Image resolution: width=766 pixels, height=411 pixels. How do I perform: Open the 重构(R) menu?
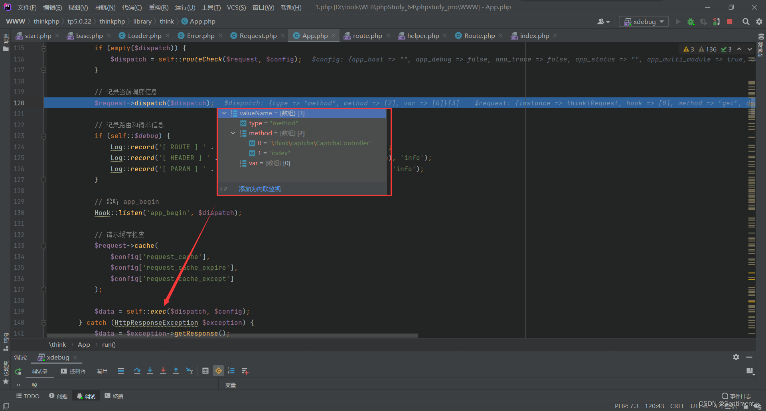click(x=158, y=7)
